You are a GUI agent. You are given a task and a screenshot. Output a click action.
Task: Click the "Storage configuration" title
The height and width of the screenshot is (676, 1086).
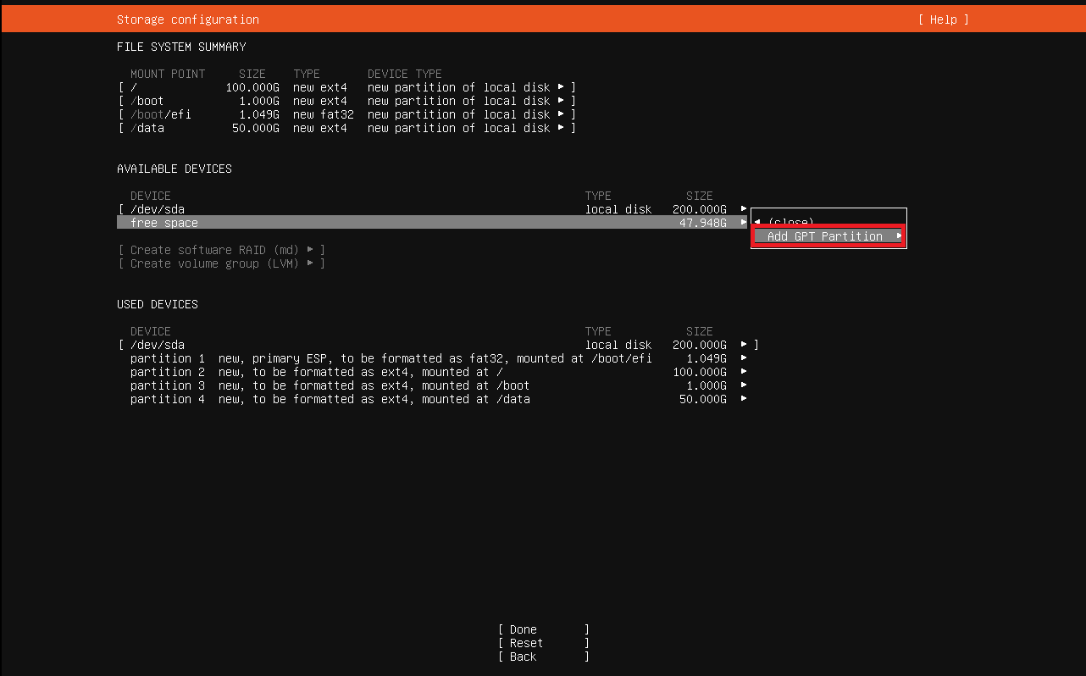[188, 19]
